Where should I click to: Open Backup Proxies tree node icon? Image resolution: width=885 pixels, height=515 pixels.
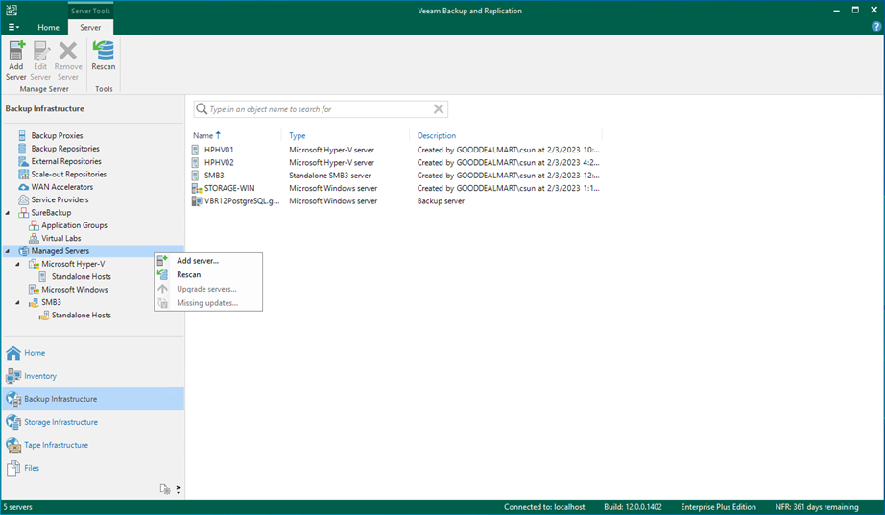23,135
